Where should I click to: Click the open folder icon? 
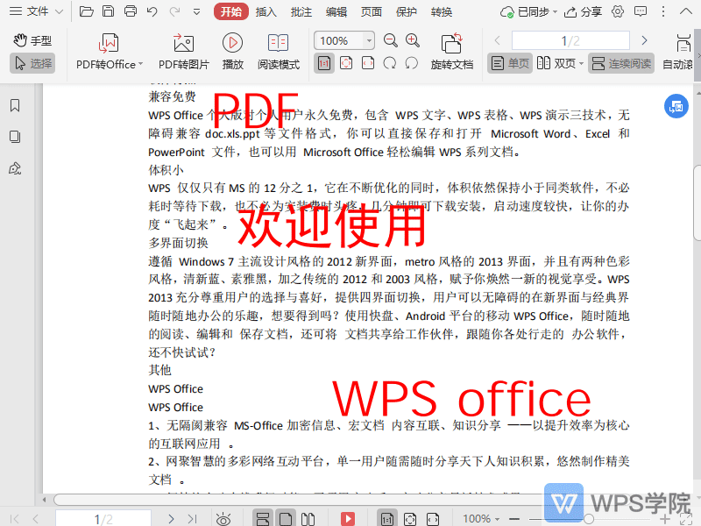86,11
